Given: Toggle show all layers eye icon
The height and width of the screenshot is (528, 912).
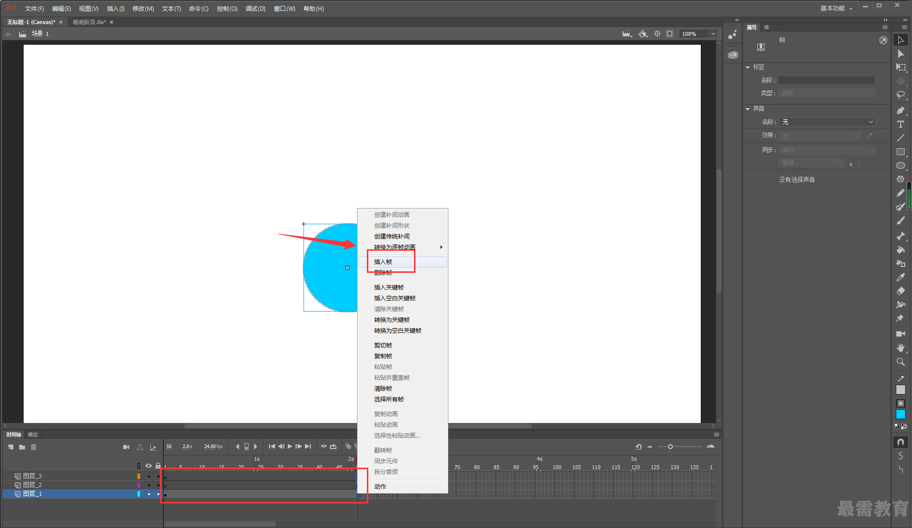Looking at the screenshot, I should tap(148, 466).
